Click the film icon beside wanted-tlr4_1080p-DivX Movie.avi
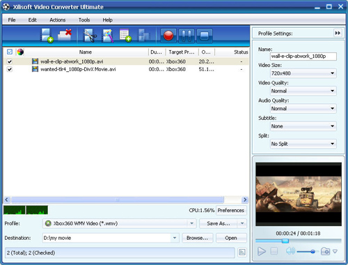The image size is (348, 265). click(x=35, y=69)
